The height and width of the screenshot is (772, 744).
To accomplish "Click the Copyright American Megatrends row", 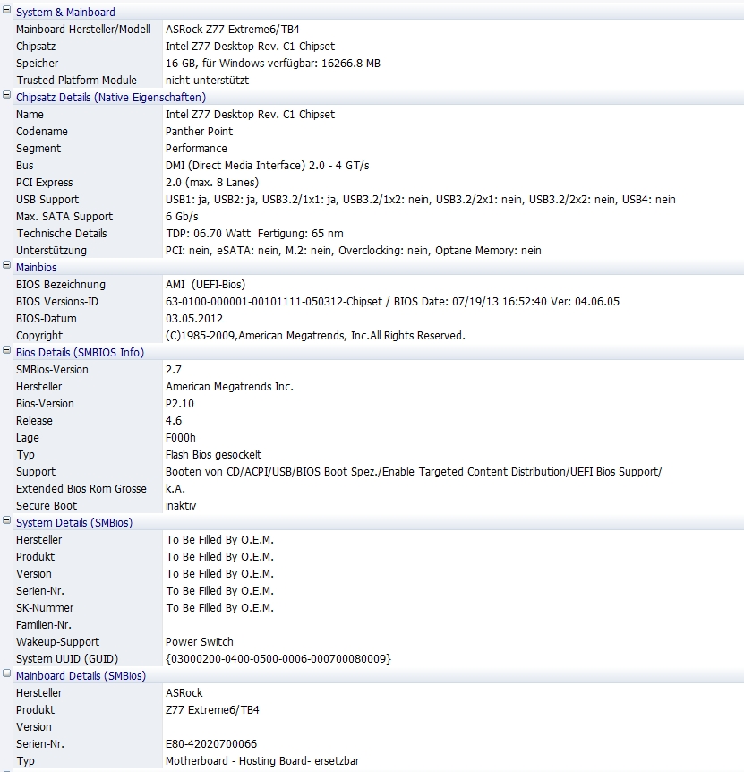I will click(379, 336).
